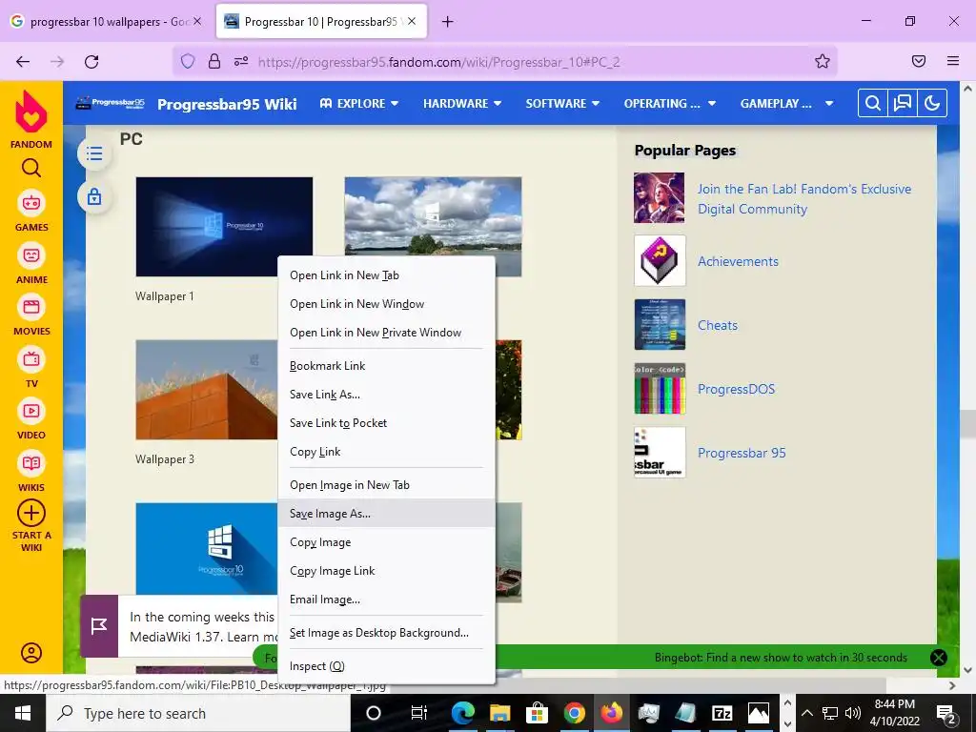Open the cloudy sky wallpaper thumbnail
This screenshot has height=732, width=976.
pyautogui.click(x=434, y=216)
